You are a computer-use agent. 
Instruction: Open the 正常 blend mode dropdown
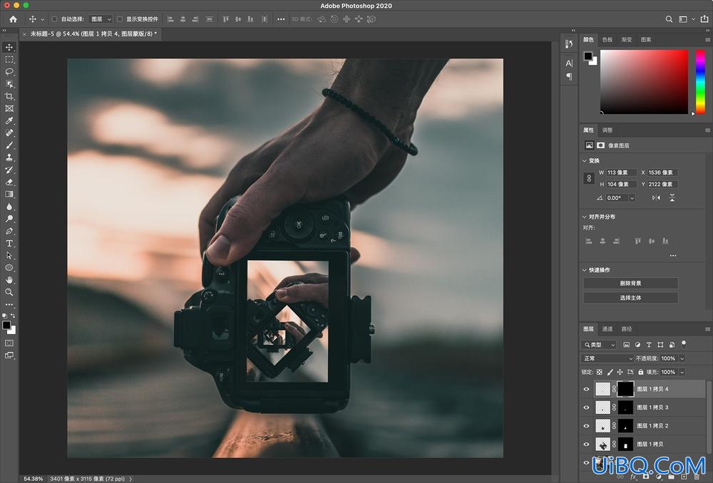click(x=607, y=358)
